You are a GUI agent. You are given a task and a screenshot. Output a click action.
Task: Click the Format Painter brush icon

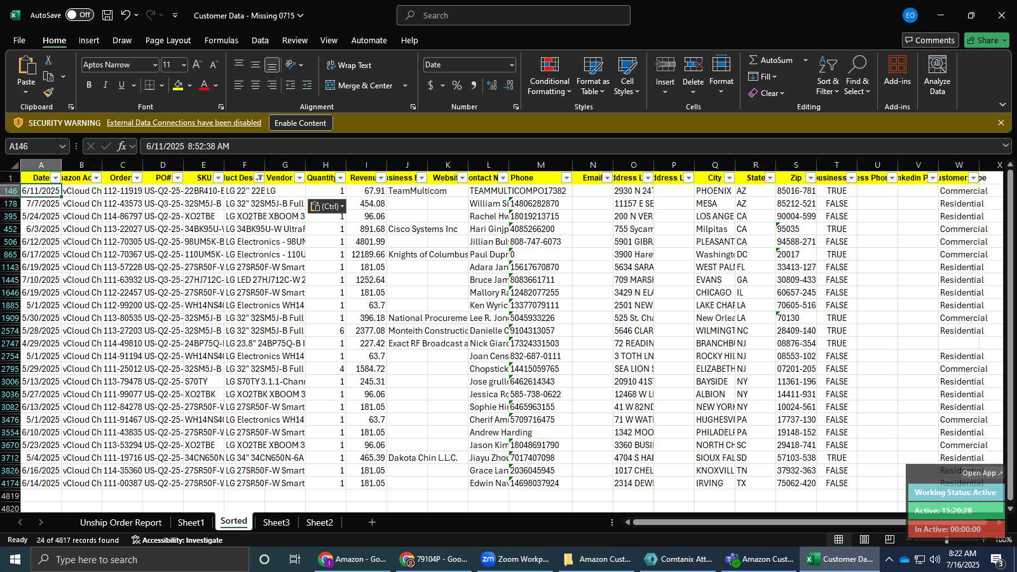[48, 92]
